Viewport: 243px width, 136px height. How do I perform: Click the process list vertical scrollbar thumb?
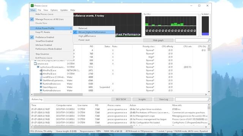pos(209,49)
